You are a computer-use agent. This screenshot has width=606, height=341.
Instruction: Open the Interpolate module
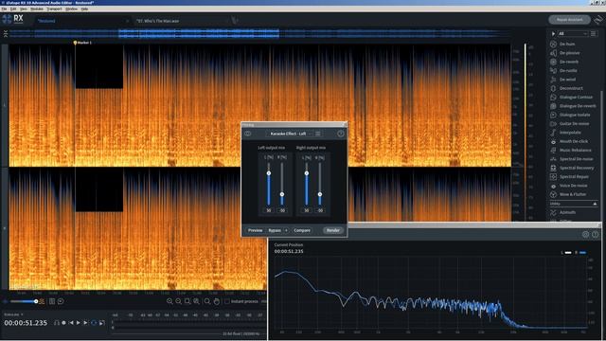click(570, 133)
